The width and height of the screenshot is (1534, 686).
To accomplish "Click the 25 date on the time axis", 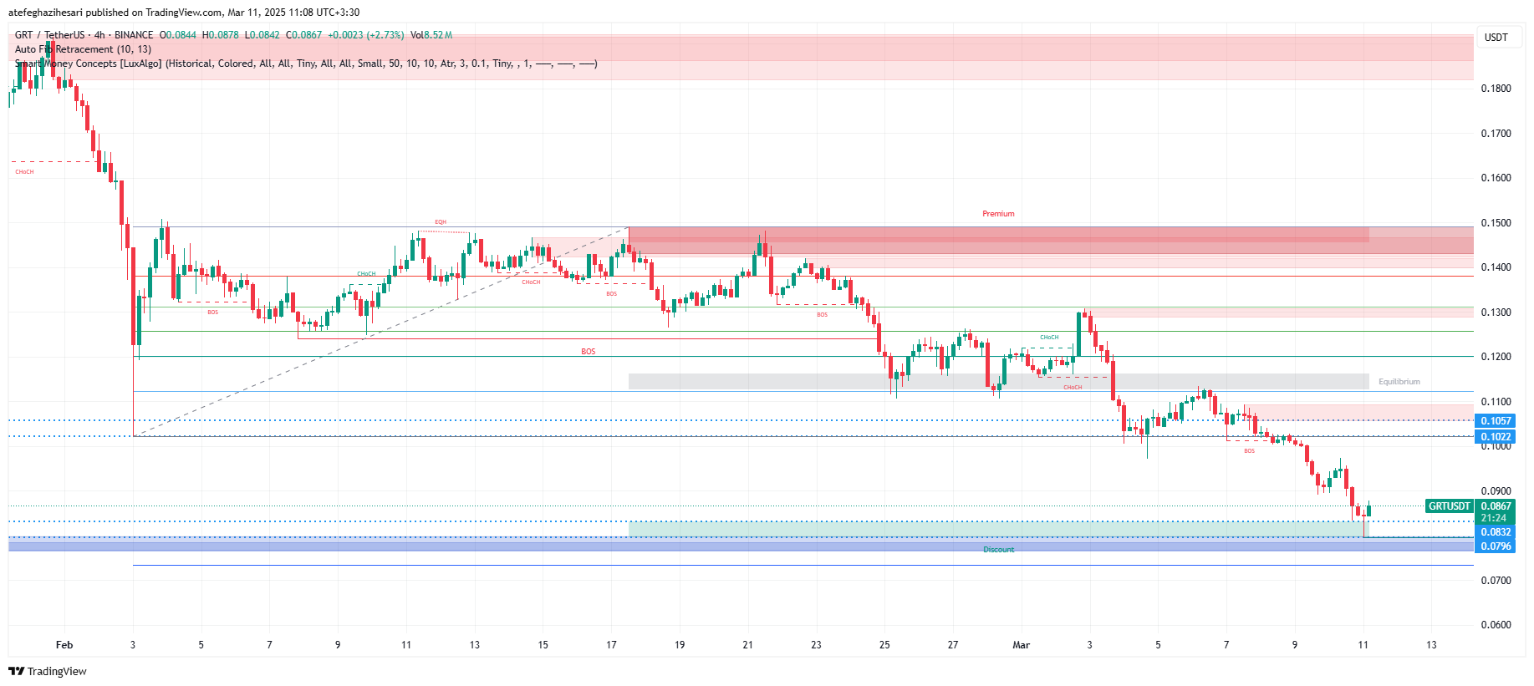I will 884,645.
